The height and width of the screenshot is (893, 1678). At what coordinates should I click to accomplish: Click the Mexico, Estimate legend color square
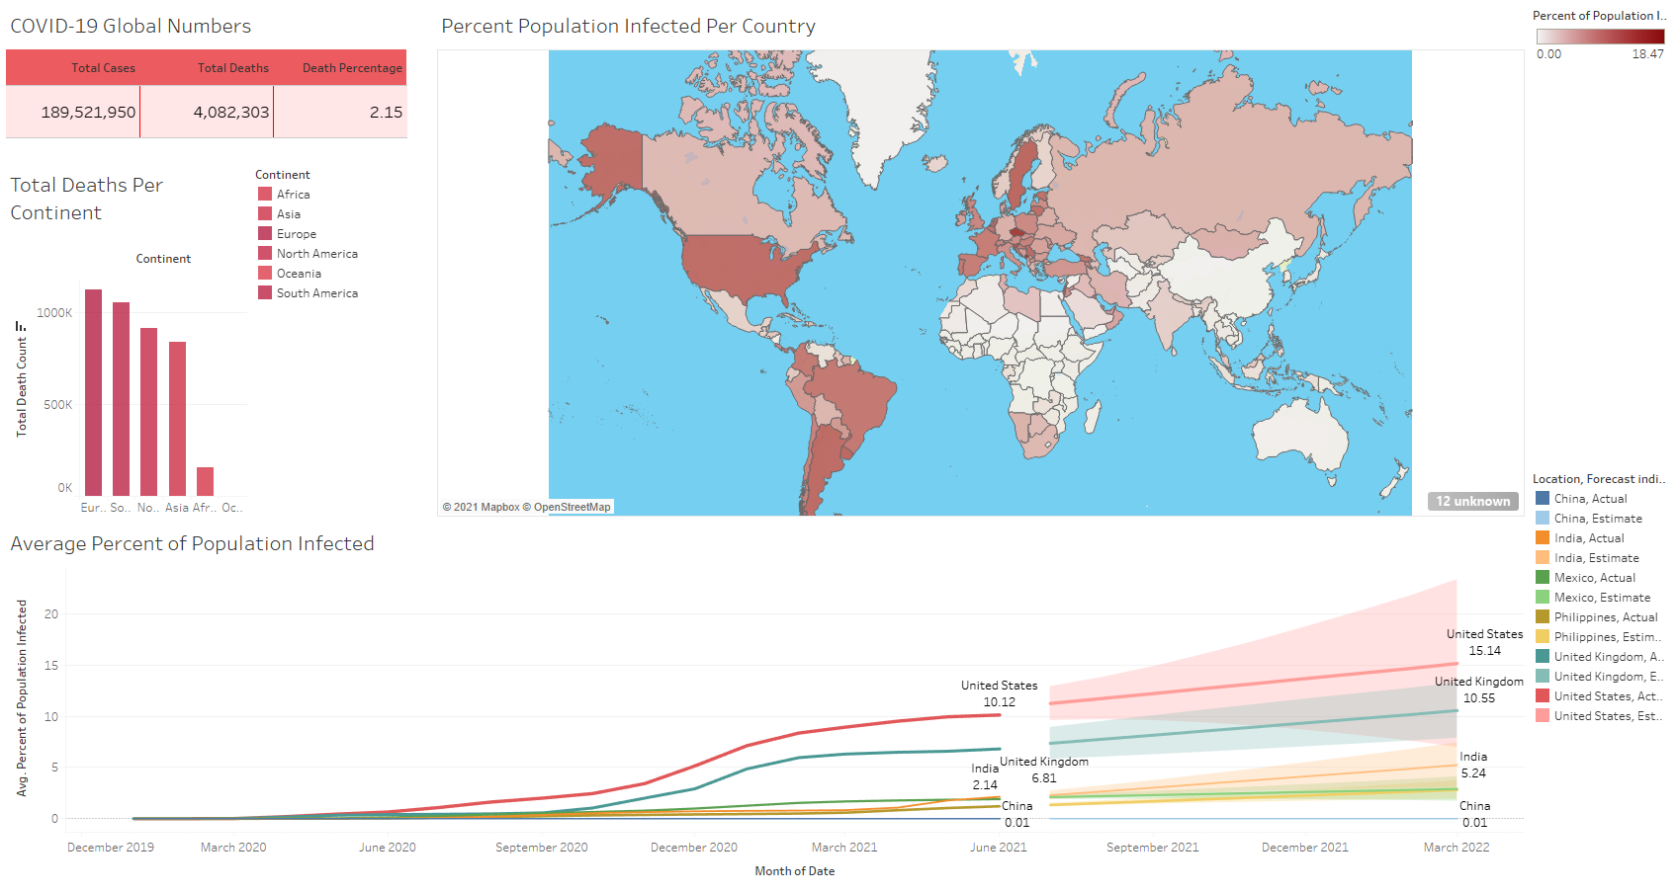(1543, 598)
